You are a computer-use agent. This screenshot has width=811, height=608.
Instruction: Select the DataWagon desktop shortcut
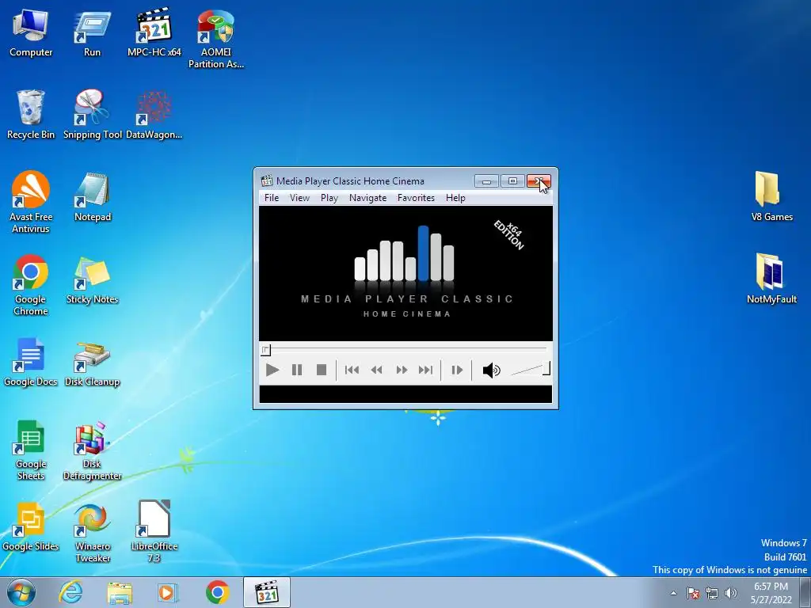point(154,115)
